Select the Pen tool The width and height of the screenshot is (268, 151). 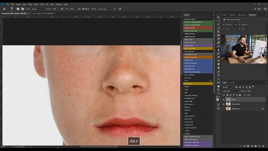click(x=219, y=72)
